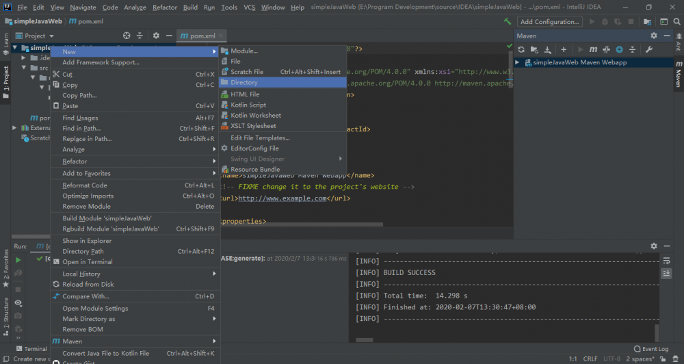Open the Terminal tool window button

click(x=31, y=349)
